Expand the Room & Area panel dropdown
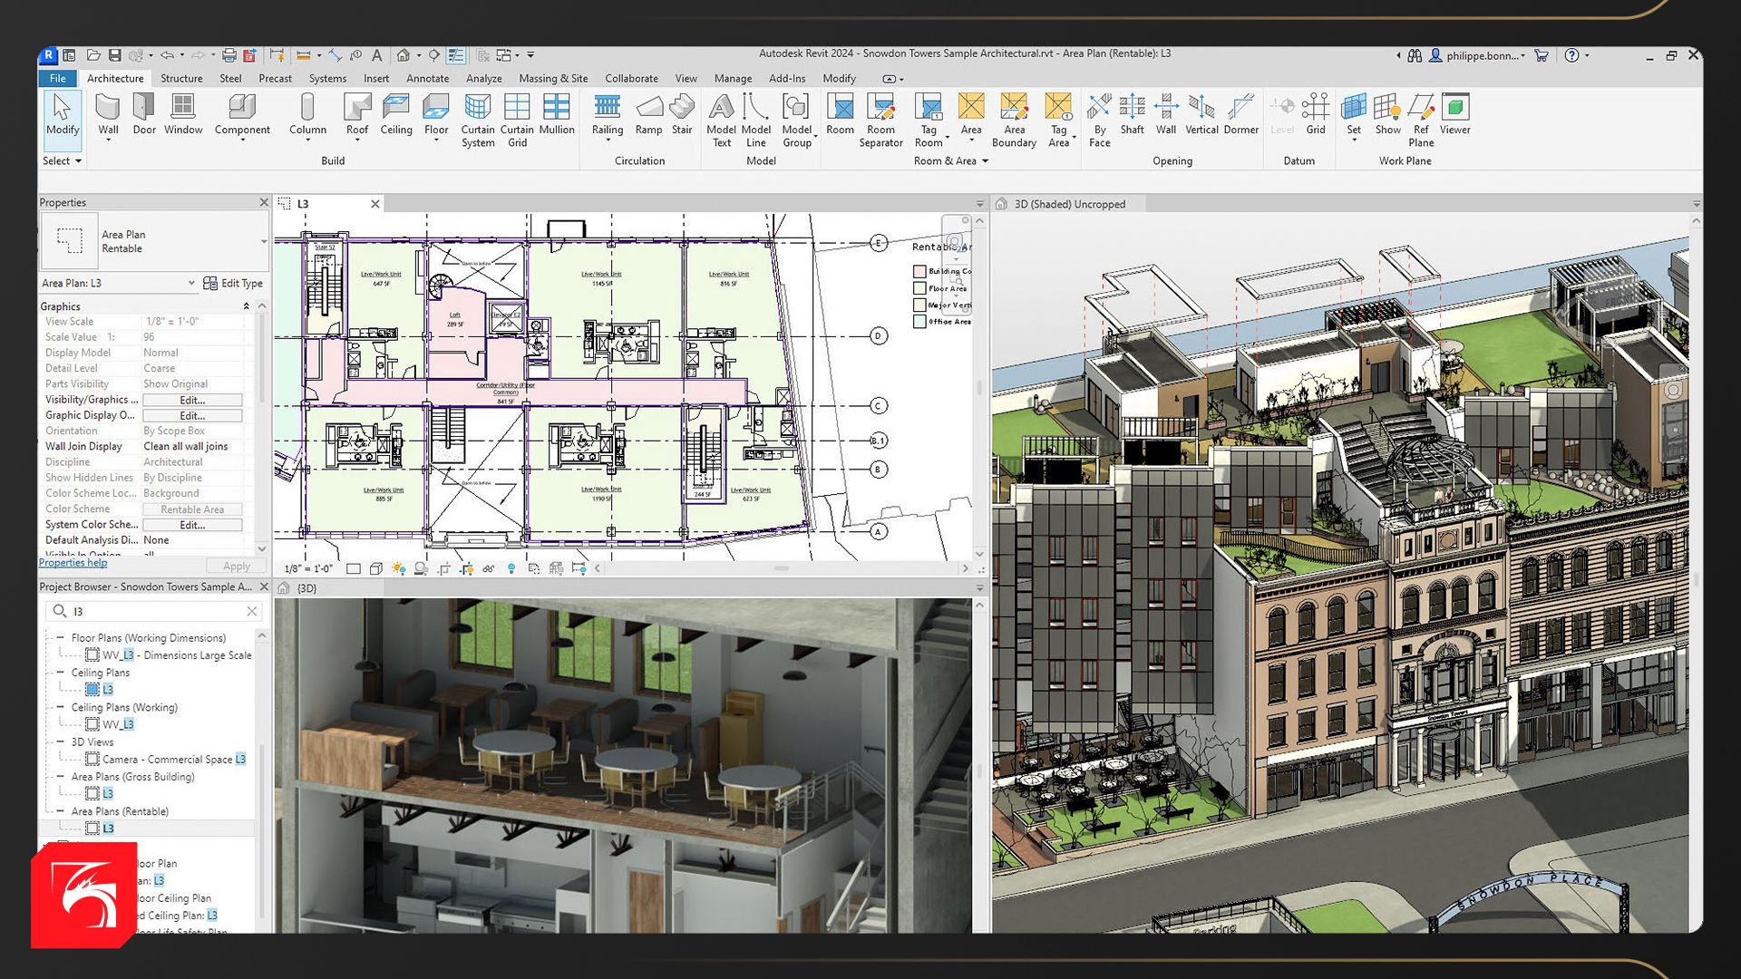This screenshot has width=1741, height=979. click(x=985, y=161)
